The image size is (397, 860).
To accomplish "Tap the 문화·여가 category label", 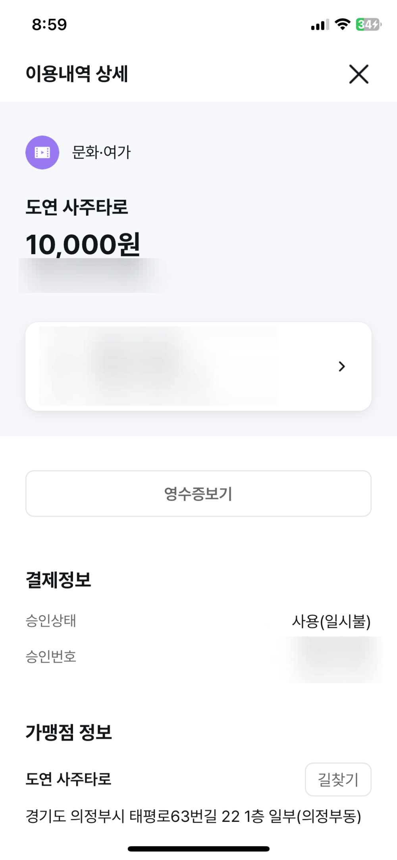I will (101, 153).
